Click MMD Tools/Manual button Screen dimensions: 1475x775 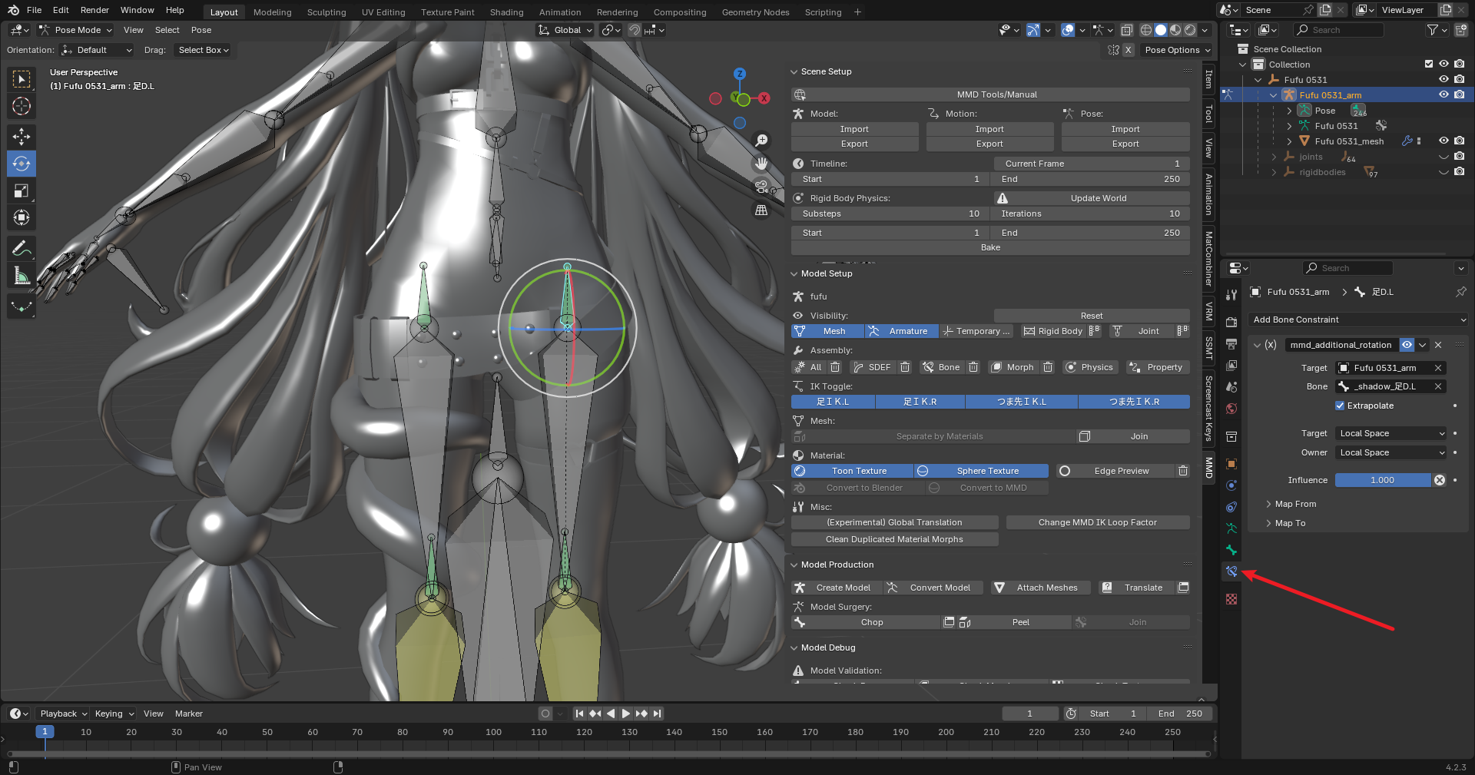(x=991, y=94)
